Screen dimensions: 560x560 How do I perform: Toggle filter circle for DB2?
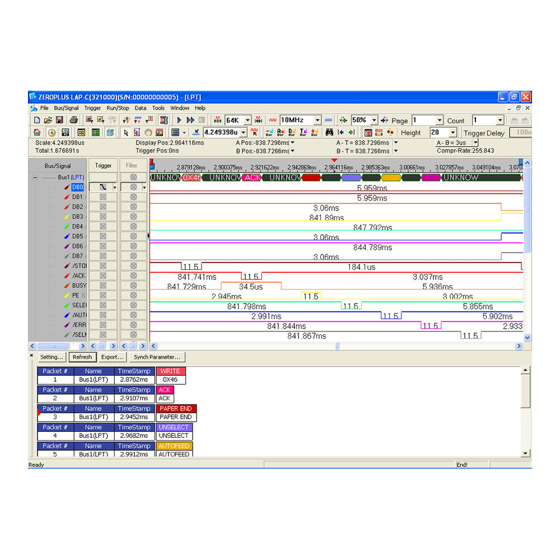tap(134, 207)
